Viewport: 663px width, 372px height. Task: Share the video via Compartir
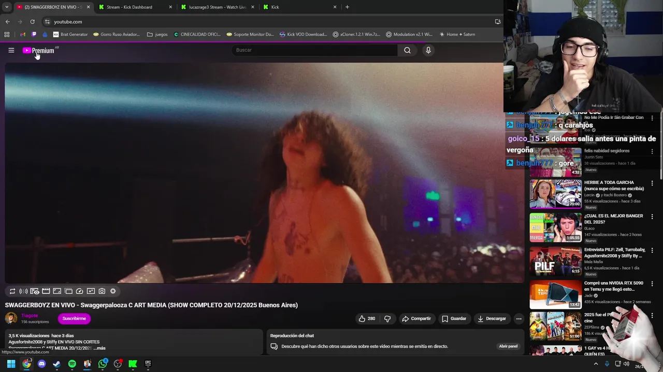pyautogui.click(x=416, y=319)
